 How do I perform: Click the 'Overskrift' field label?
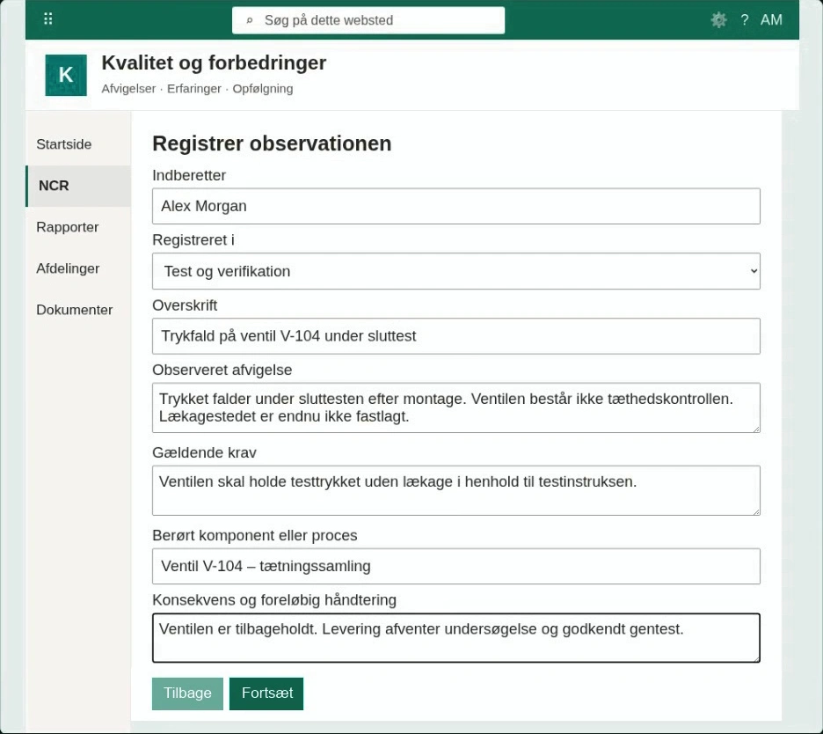(x=185, y=305)
